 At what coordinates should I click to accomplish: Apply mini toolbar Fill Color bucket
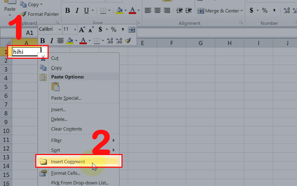(x=70, y=41)
